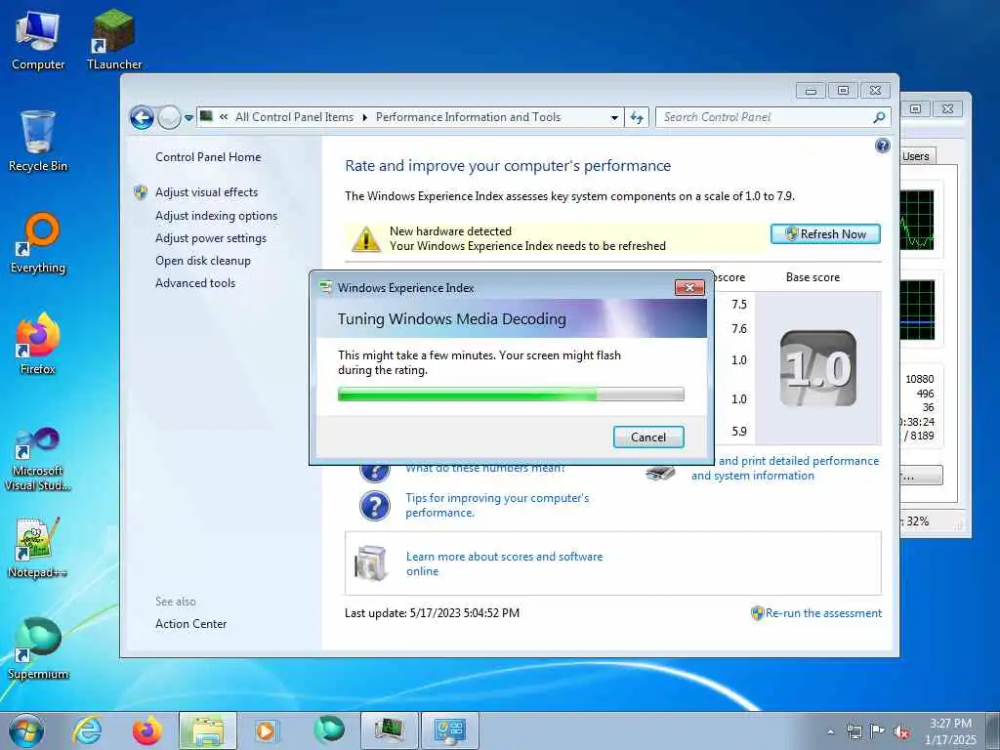
Task: Click the 7.5 subscore value
Action: [739, 305]
